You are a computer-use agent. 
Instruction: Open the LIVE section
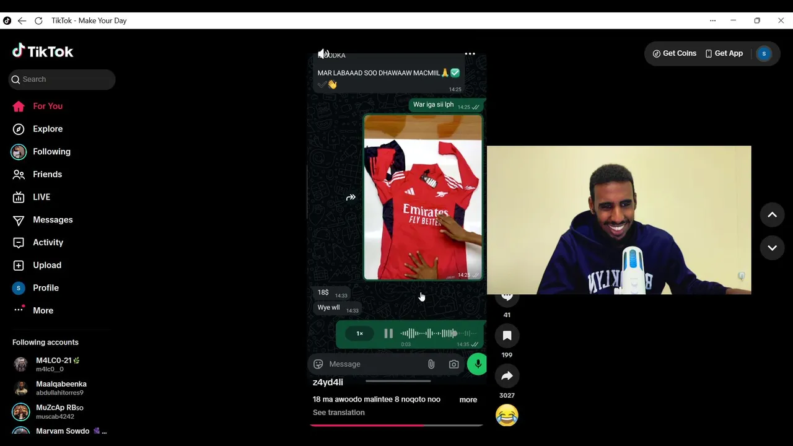pyautogui.click(x=32, y=197)
